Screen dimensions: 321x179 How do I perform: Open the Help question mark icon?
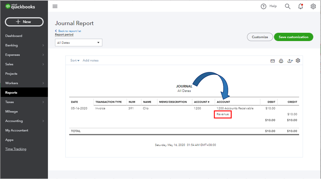(x=263, y=6)
